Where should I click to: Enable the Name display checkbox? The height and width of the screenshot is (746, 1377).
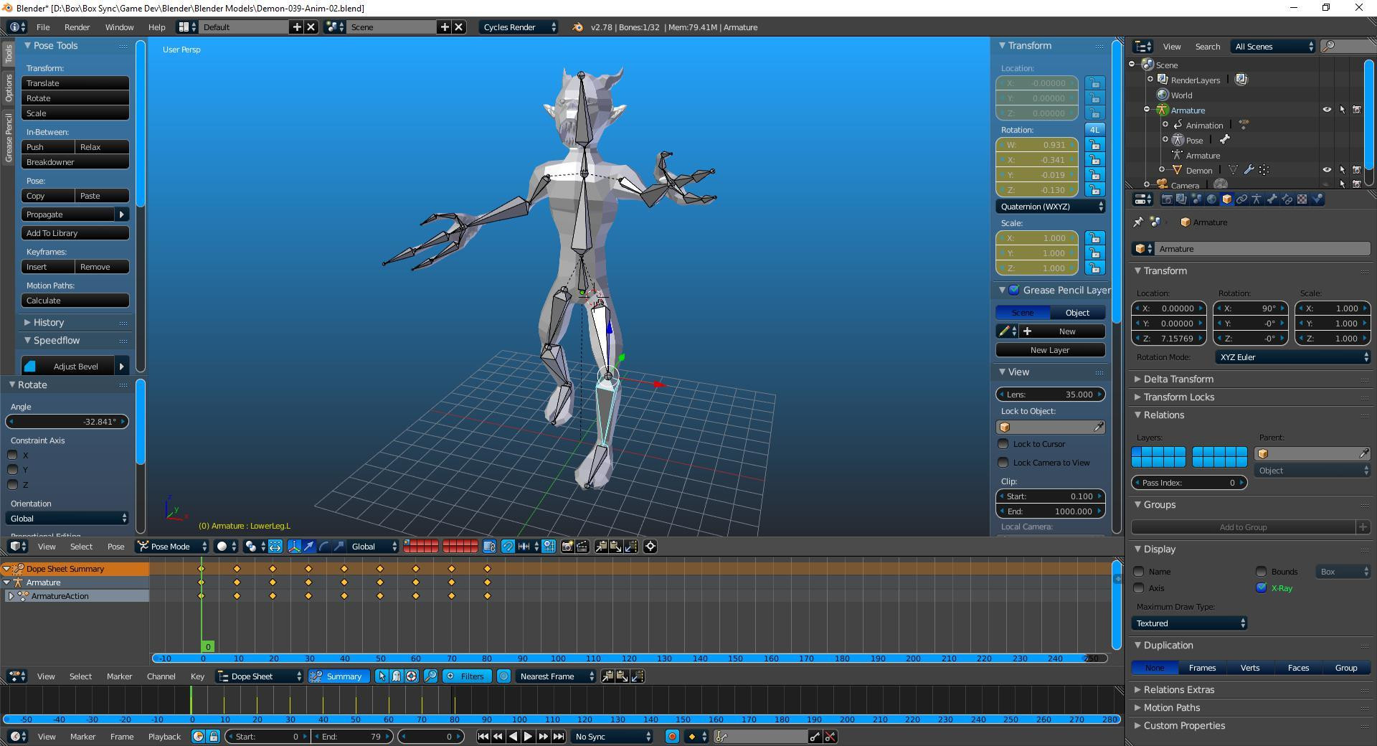[1139, 572]
